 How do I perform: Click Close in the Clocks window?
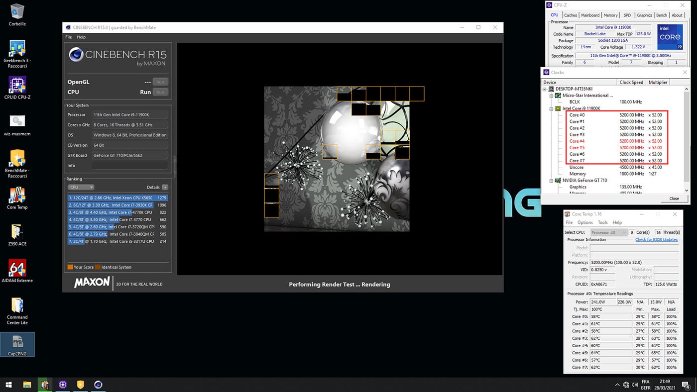click(x=674, y=198)
